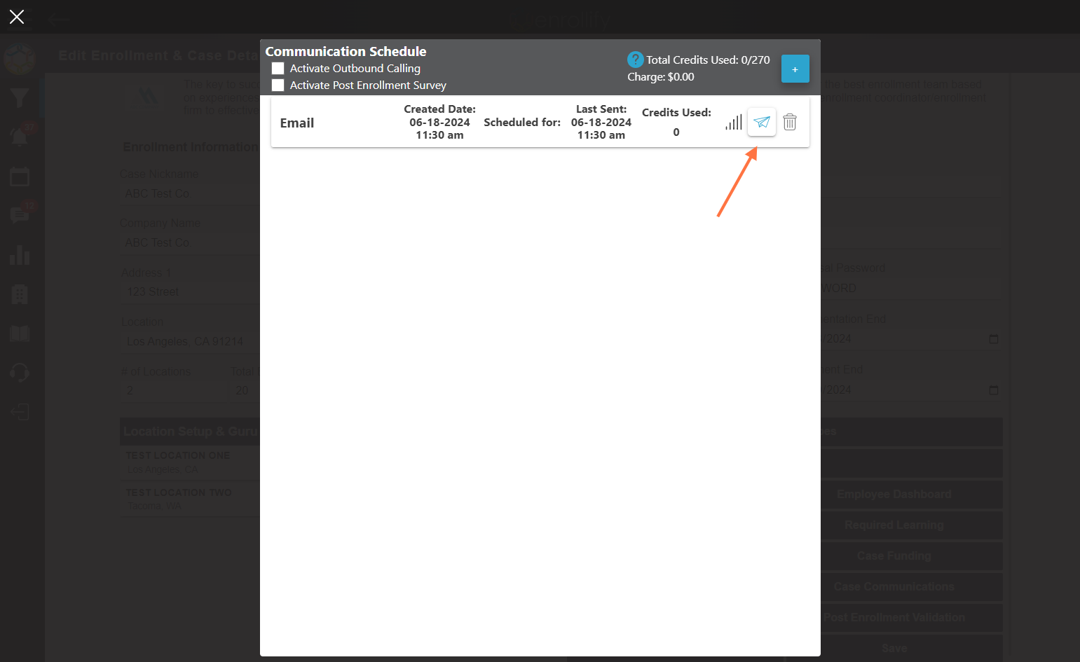Screen dimensions: 1080x662
Task: Select TEST LOCATION ONE row
Action: pos(191,462)
